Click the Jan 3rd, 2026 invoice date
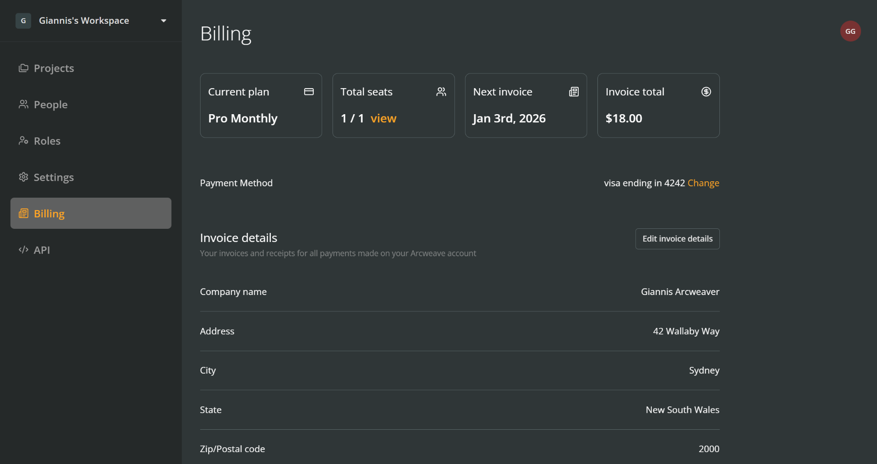This screenshot has height=464, width=877. [509, 118]
